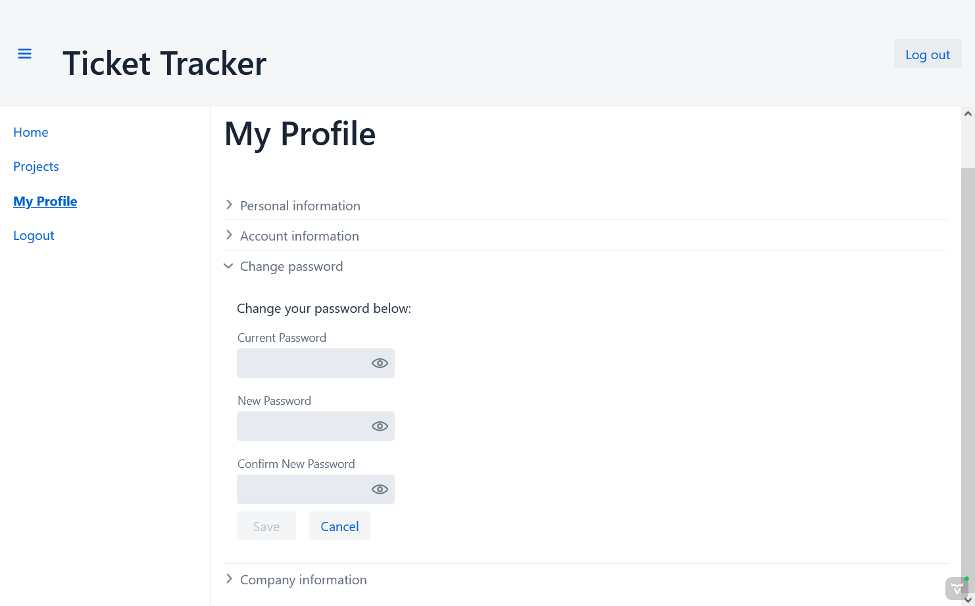Click the Confirm New Password field
Viewport: 975px width, 606px height.
[303, 490]
